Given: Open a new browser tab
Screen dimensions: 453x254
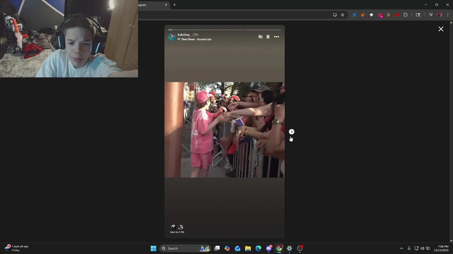Looking at the screenshot, I should tap(174, 5).
